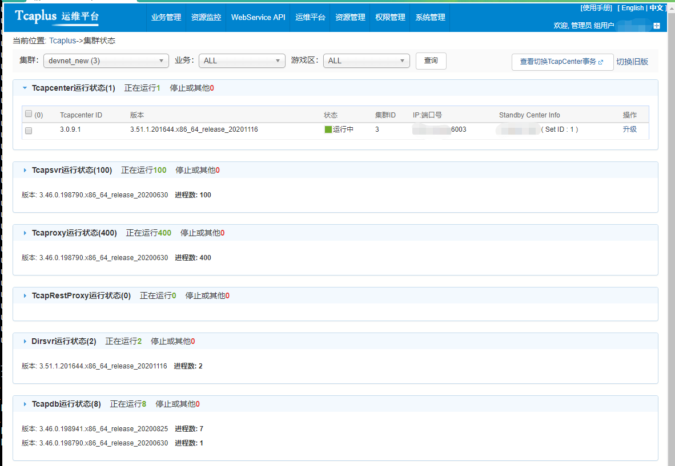Click the external-link icon in 查看切换TcapCenter事务
The height and width of the screenshot is (466, 675).
pyautogui.click(x=601, y=62)
